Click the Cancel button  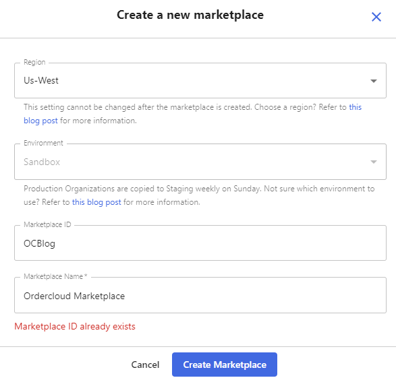coord(145,365)
